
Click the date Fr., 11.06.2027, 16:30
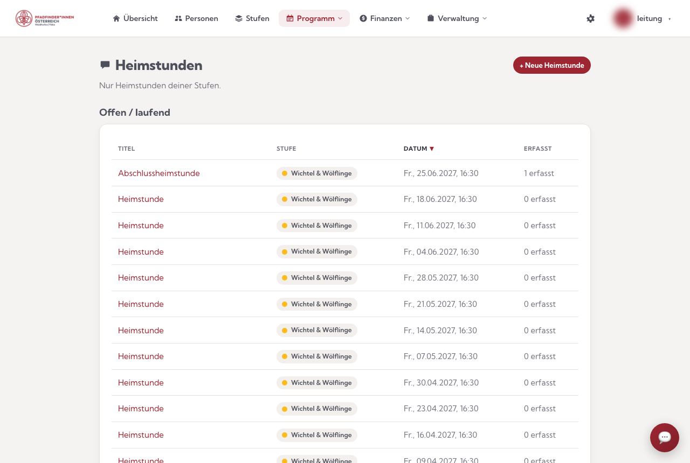pos(440,226)
